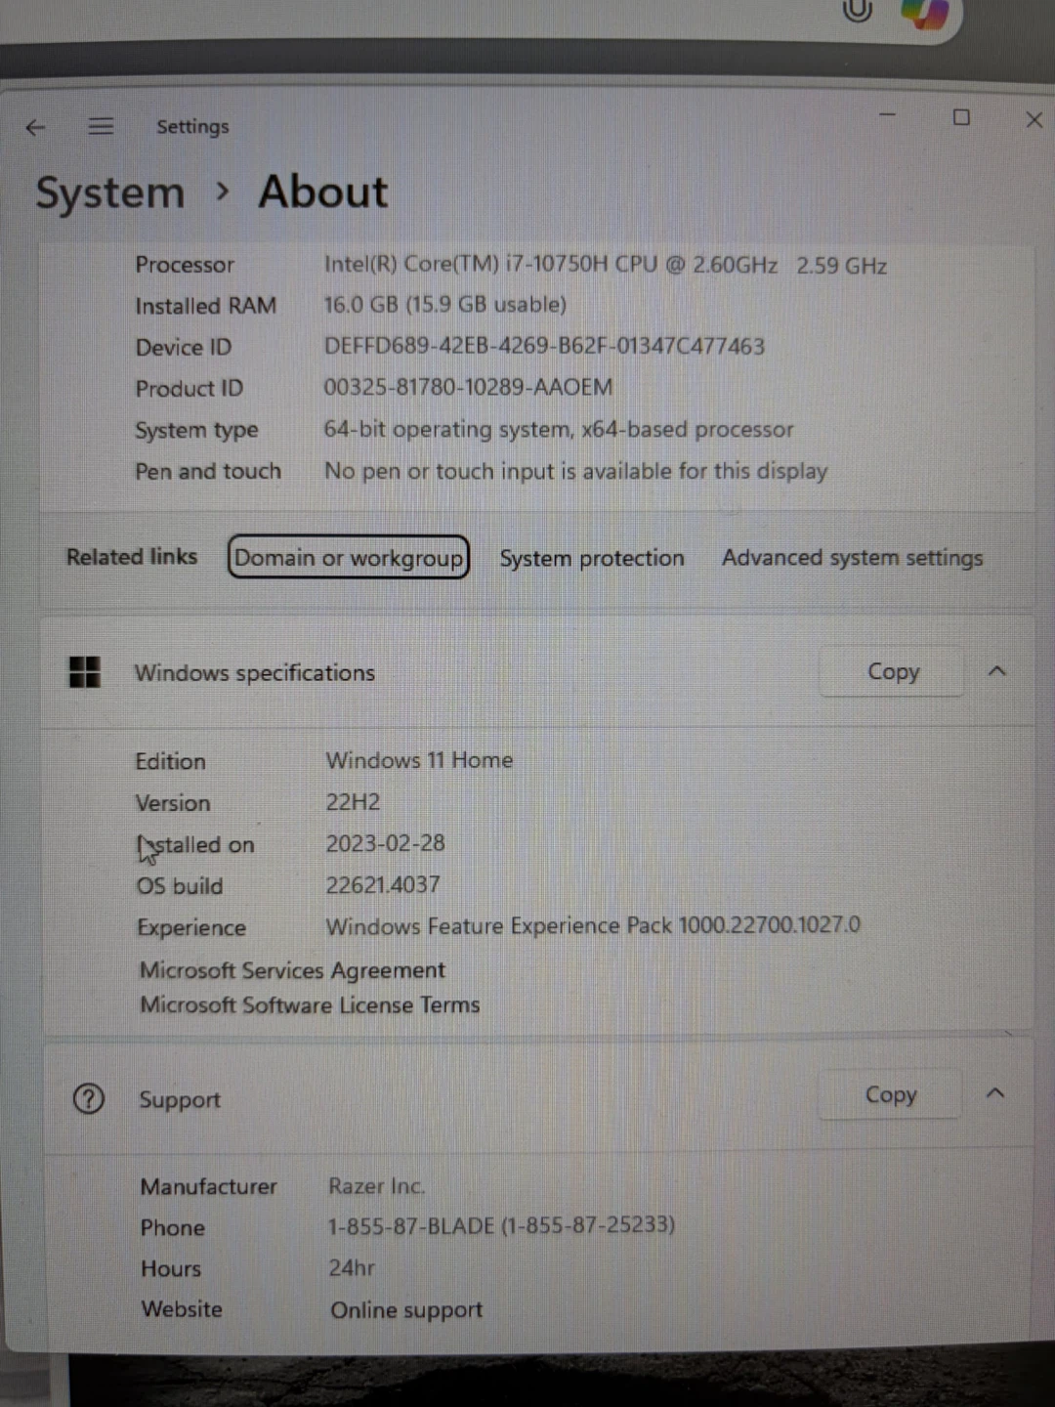Click the Windows logo specifications icon
This screenshot has height=1407, width=1055.
pyautogui.click(x=85, y=672)
